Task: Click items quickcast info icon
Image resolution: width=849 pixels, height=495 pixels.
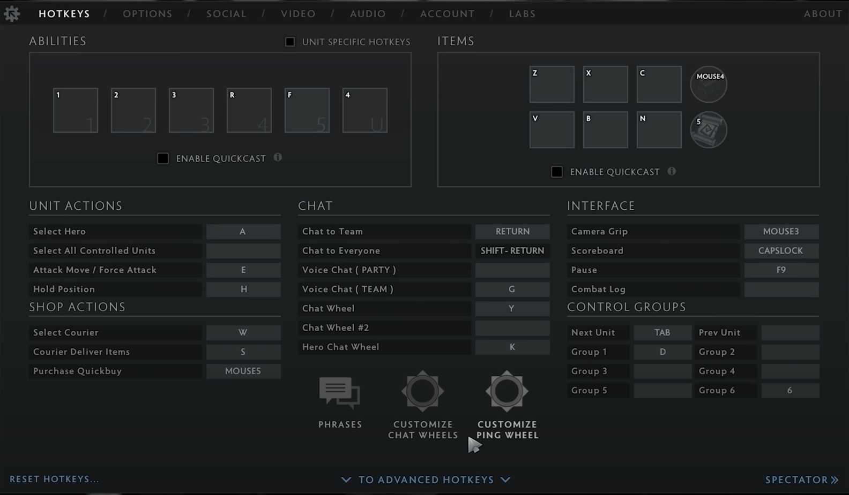Action: coord(672,171)
